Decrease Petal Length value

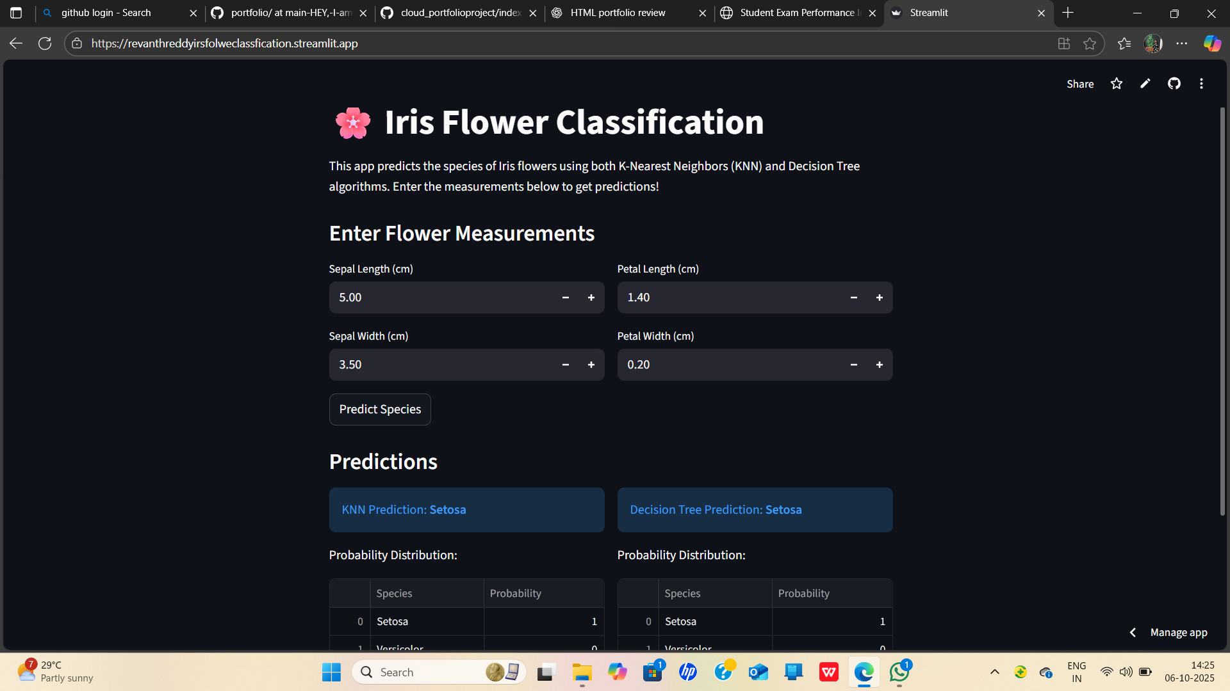[853, 298]
